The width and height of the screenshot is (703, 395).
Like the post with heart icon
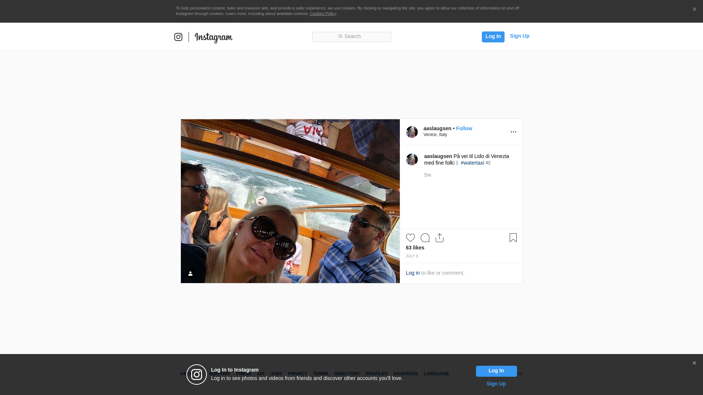click(x=410, y=238)
